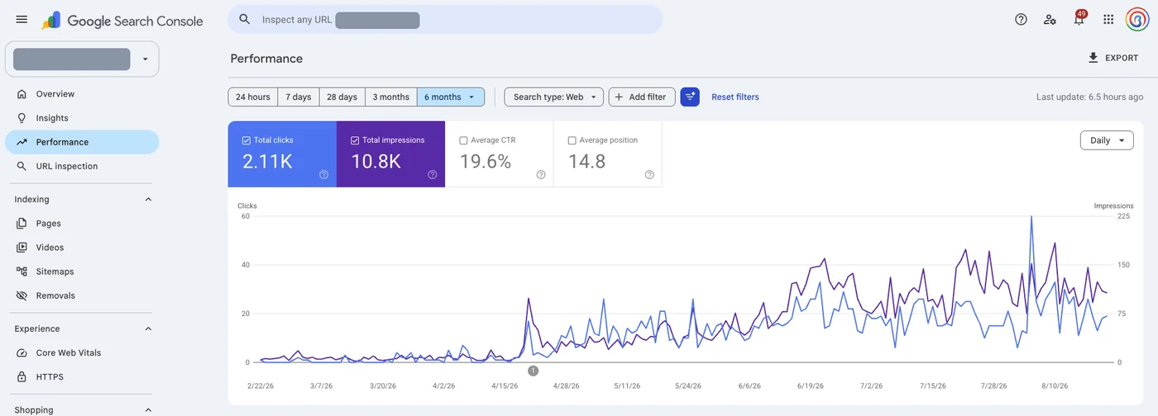Select the 7 days range tab
1158x416 pixels.
[x=299, y=97]
